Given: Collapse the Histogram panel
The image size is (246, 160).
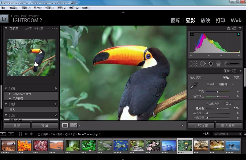Looking at the screenshot, I should 240,28.
